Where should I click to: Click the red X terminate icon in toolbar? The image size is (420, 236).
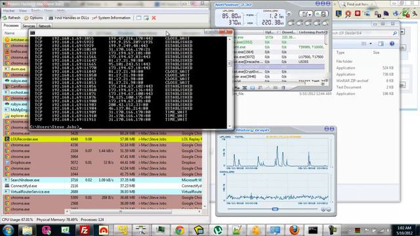tap(154, 18)
